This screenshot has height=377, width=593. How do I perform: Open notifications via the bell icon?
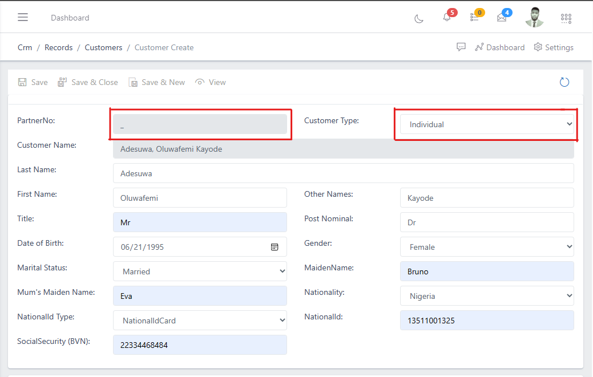446,18
